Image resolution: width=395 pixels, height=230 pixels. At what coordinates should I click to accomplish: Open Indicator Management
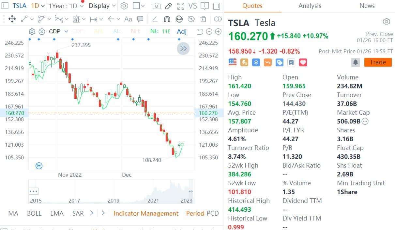click(146, 213)
